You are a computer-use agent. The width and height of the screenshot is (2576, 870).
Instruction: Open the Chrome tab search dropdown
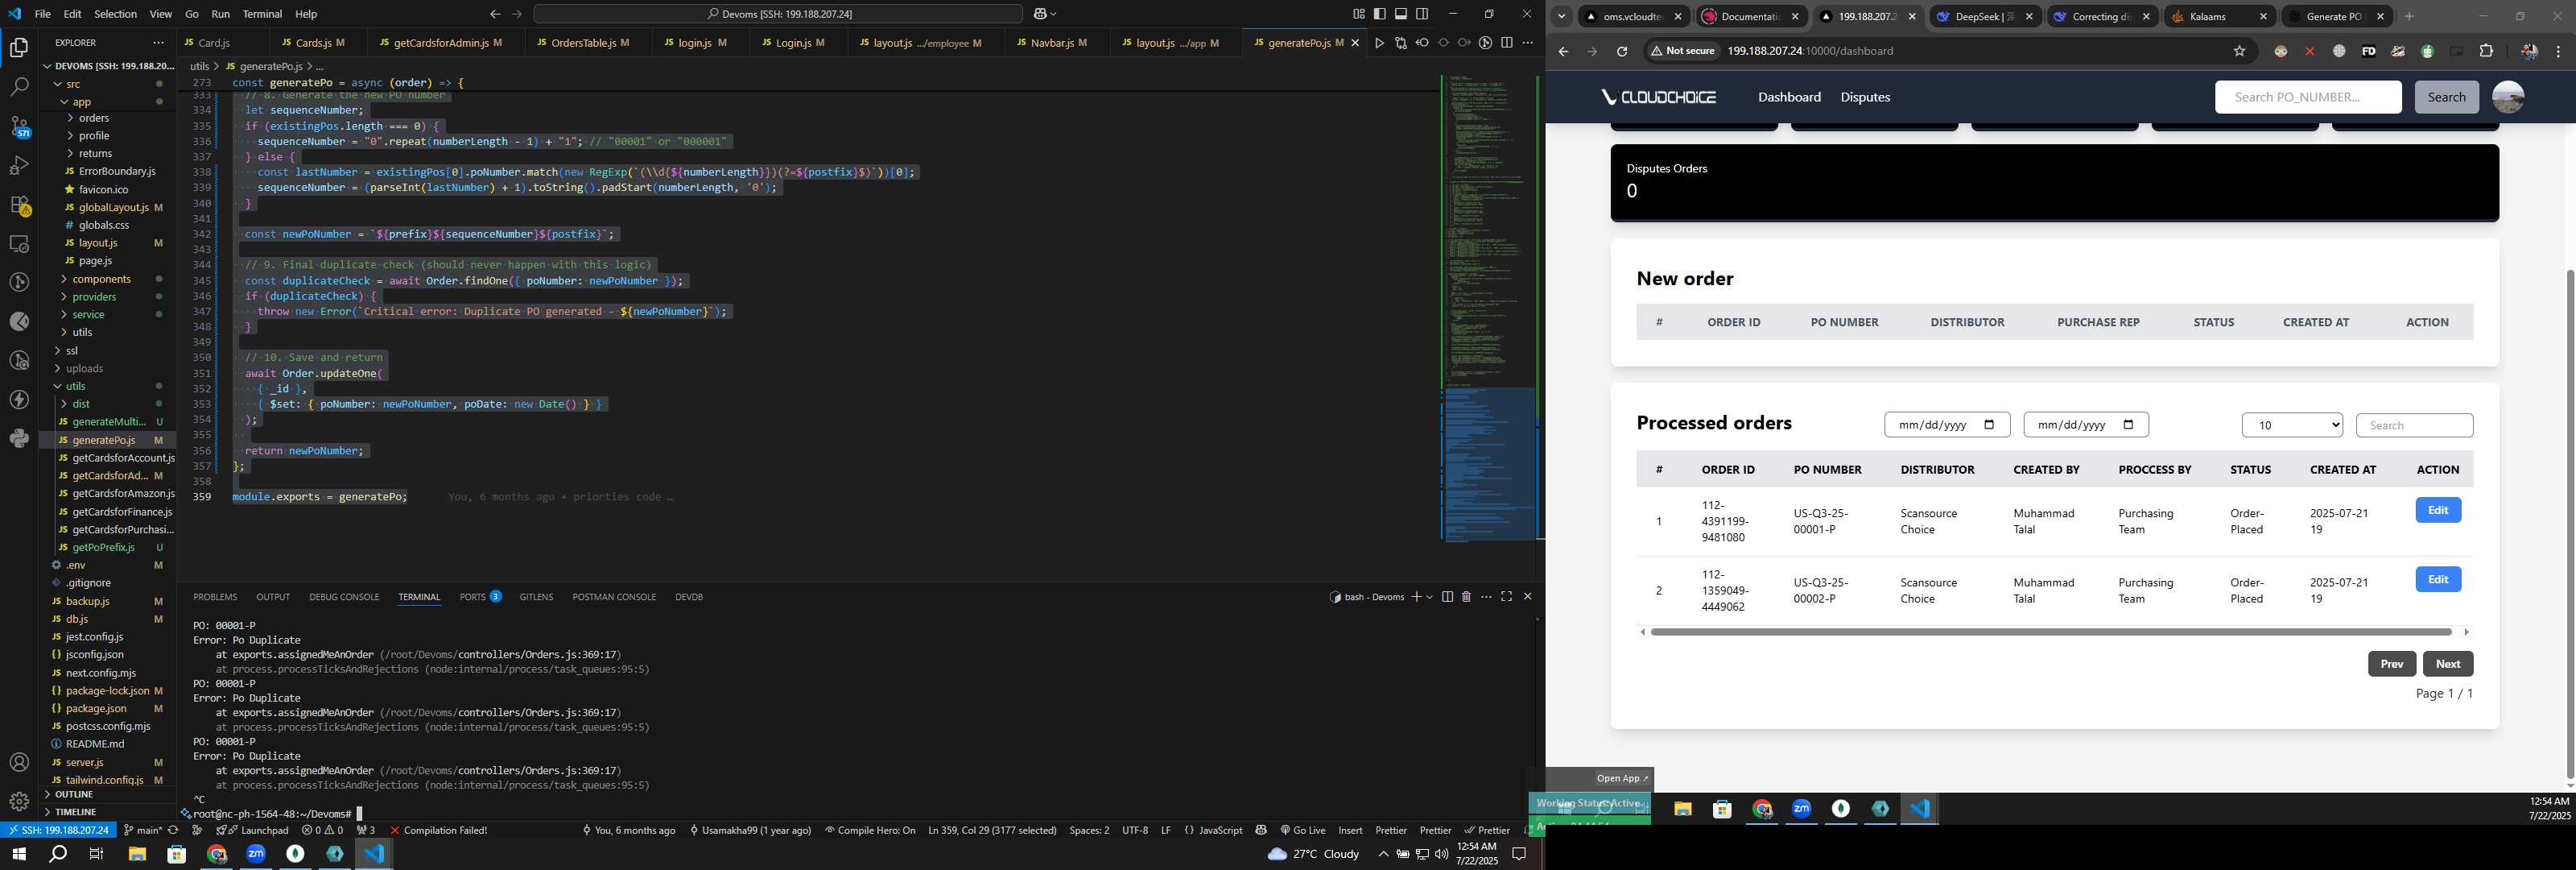(x=1561, y=16)
